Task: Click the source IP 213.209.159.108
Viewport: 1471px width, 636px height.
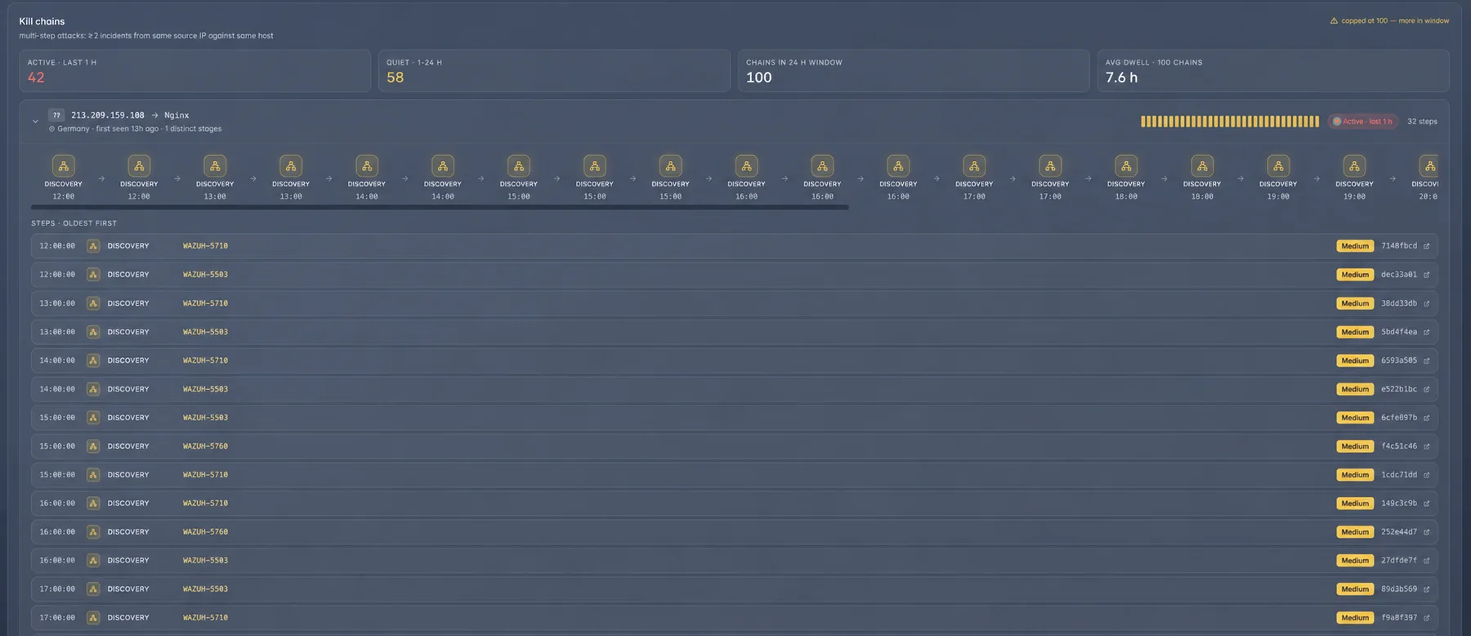Action: click(x=108, y=115)
